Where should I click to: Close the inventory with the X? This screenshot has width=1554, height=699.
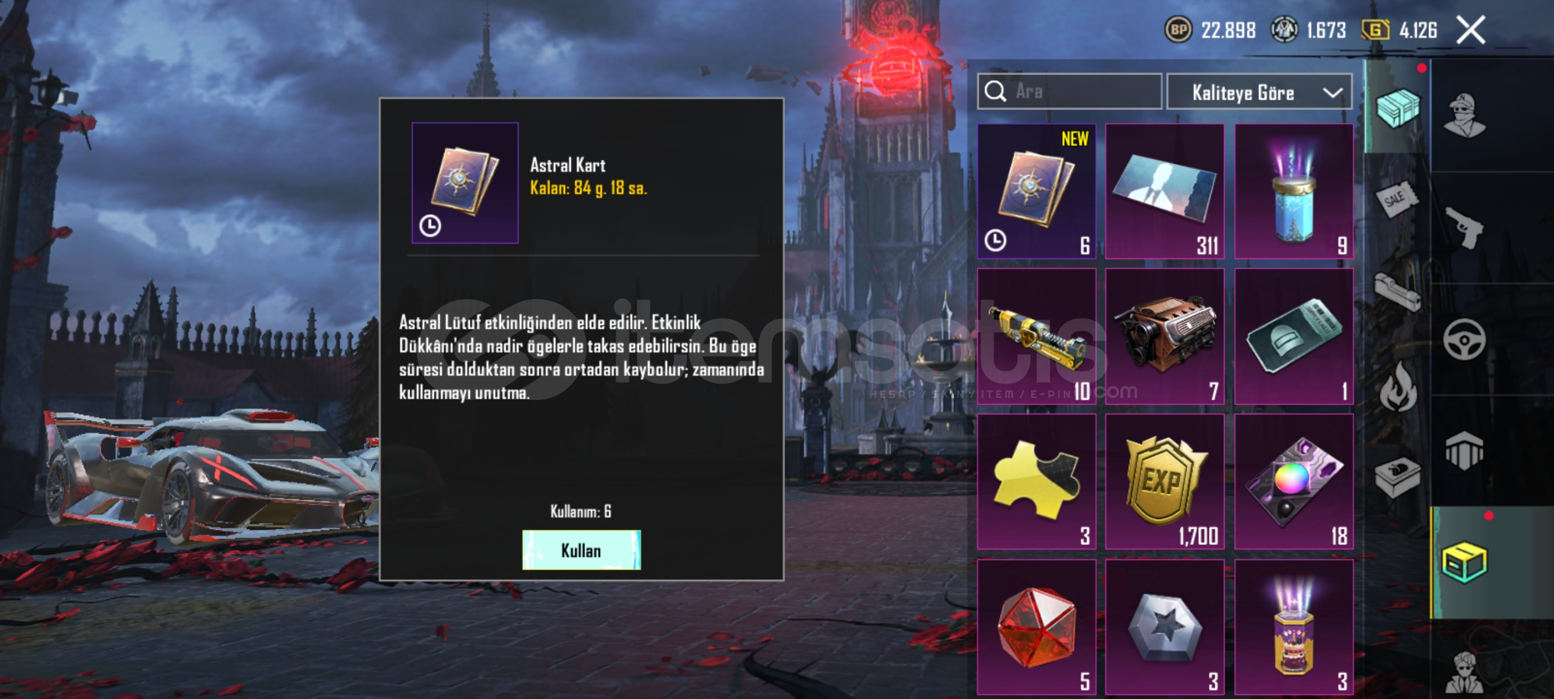pos(1471,30)
